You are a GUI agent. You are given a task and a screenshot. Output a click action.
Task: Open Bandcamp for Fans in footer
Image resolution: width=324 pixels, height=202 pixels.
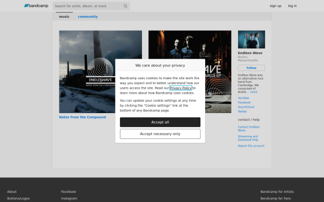[x=275, y=198]
